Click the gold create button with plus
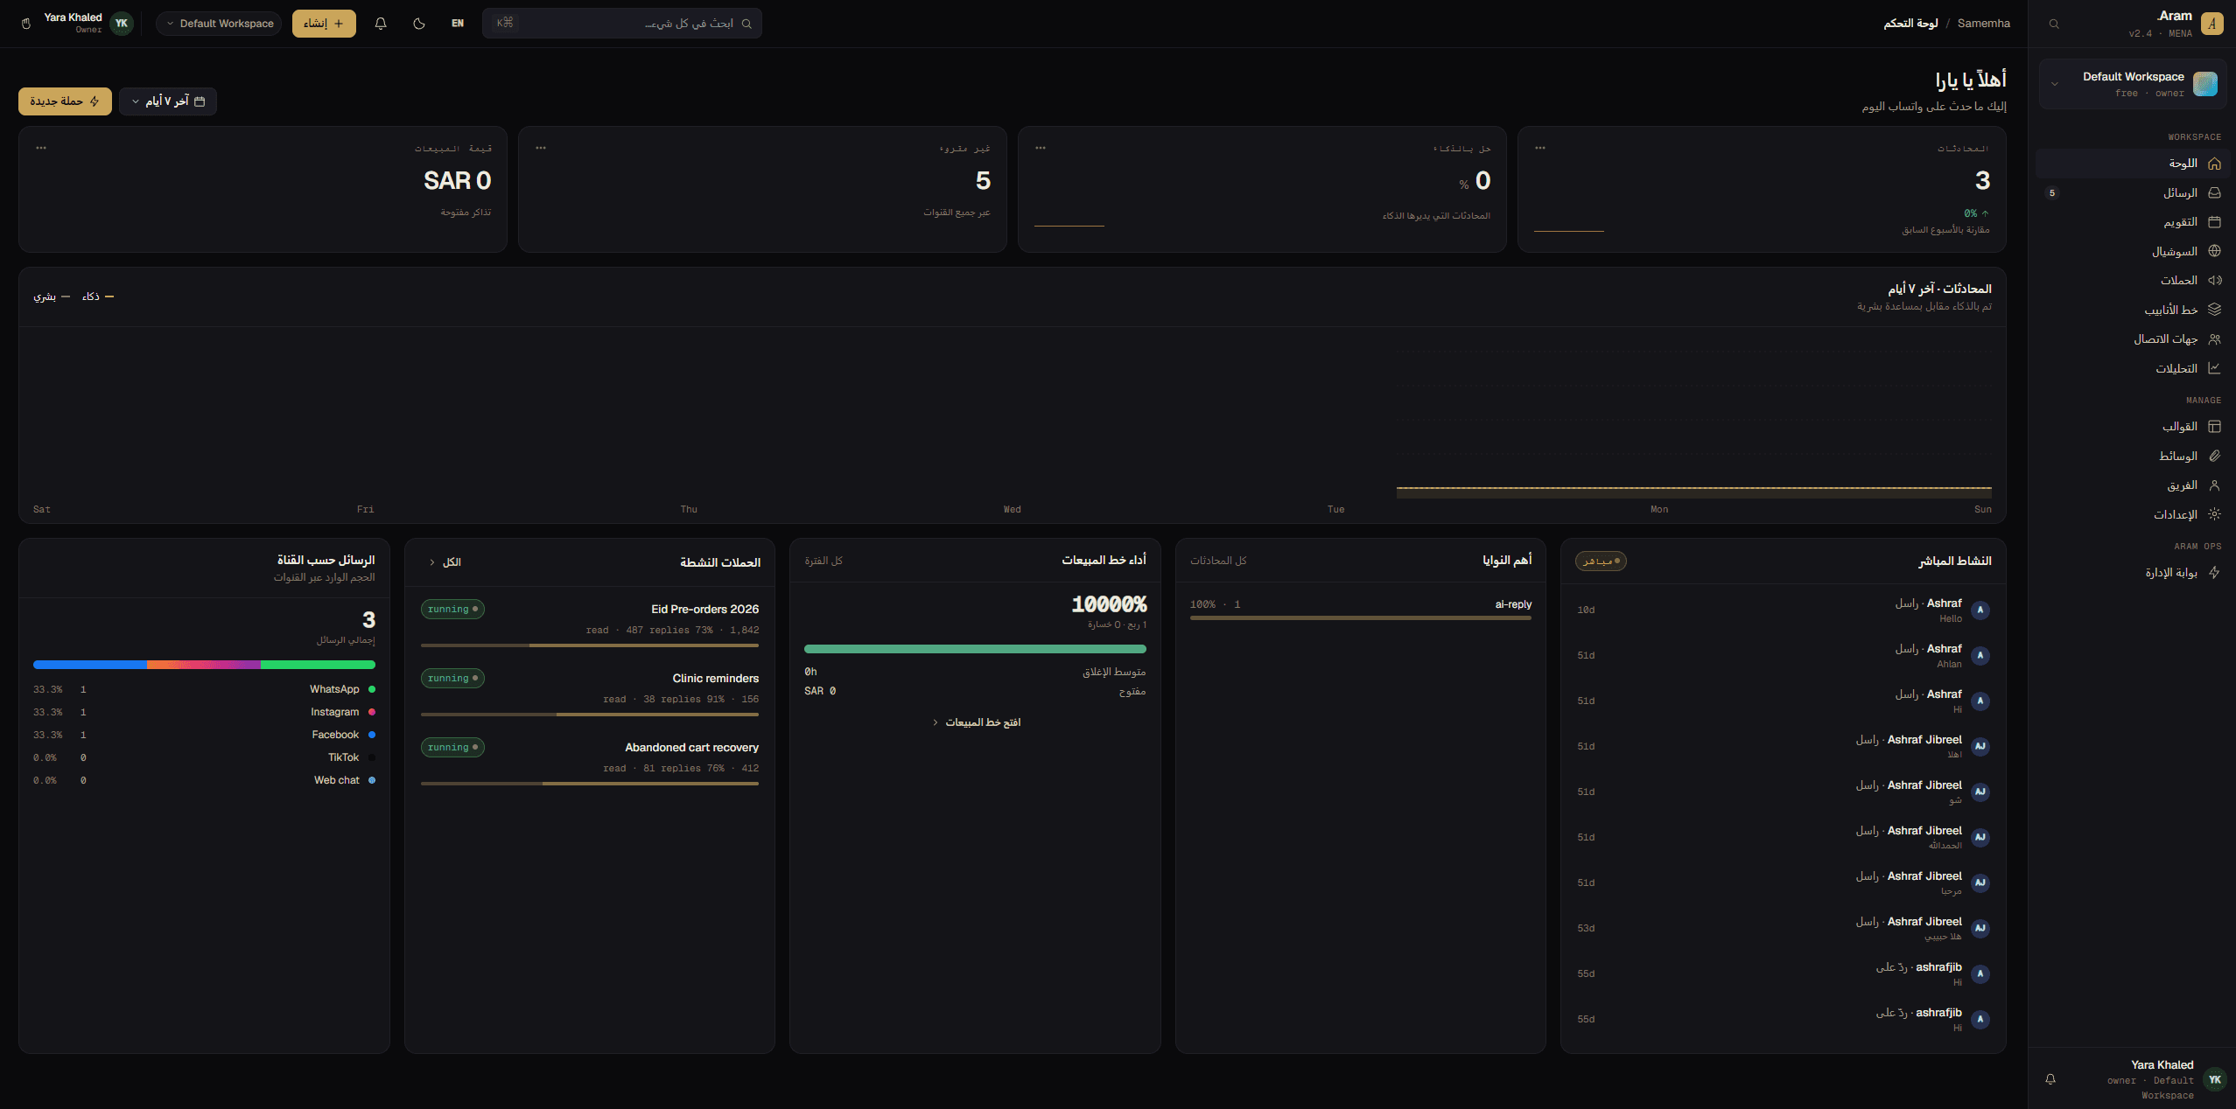 pyautogui.click(x=324, y=24)
